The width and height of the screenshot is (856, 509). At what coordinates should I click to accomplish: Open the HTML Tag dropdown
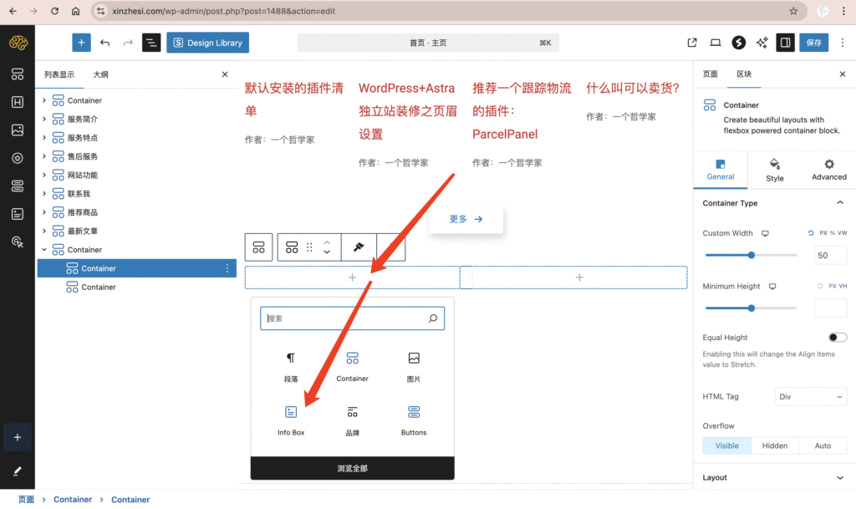click(x=811, y=397)
